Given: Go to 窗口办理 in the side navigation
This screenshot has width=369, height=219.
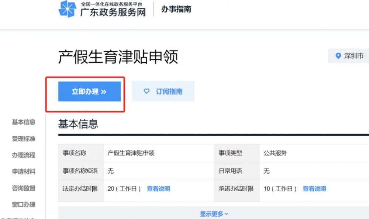Looking at the screenshot, I should click(x=24, y=204).
